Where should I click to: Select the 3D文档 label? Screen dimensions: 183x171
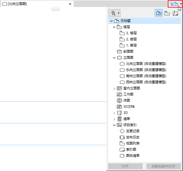click(x=129, y=107)
